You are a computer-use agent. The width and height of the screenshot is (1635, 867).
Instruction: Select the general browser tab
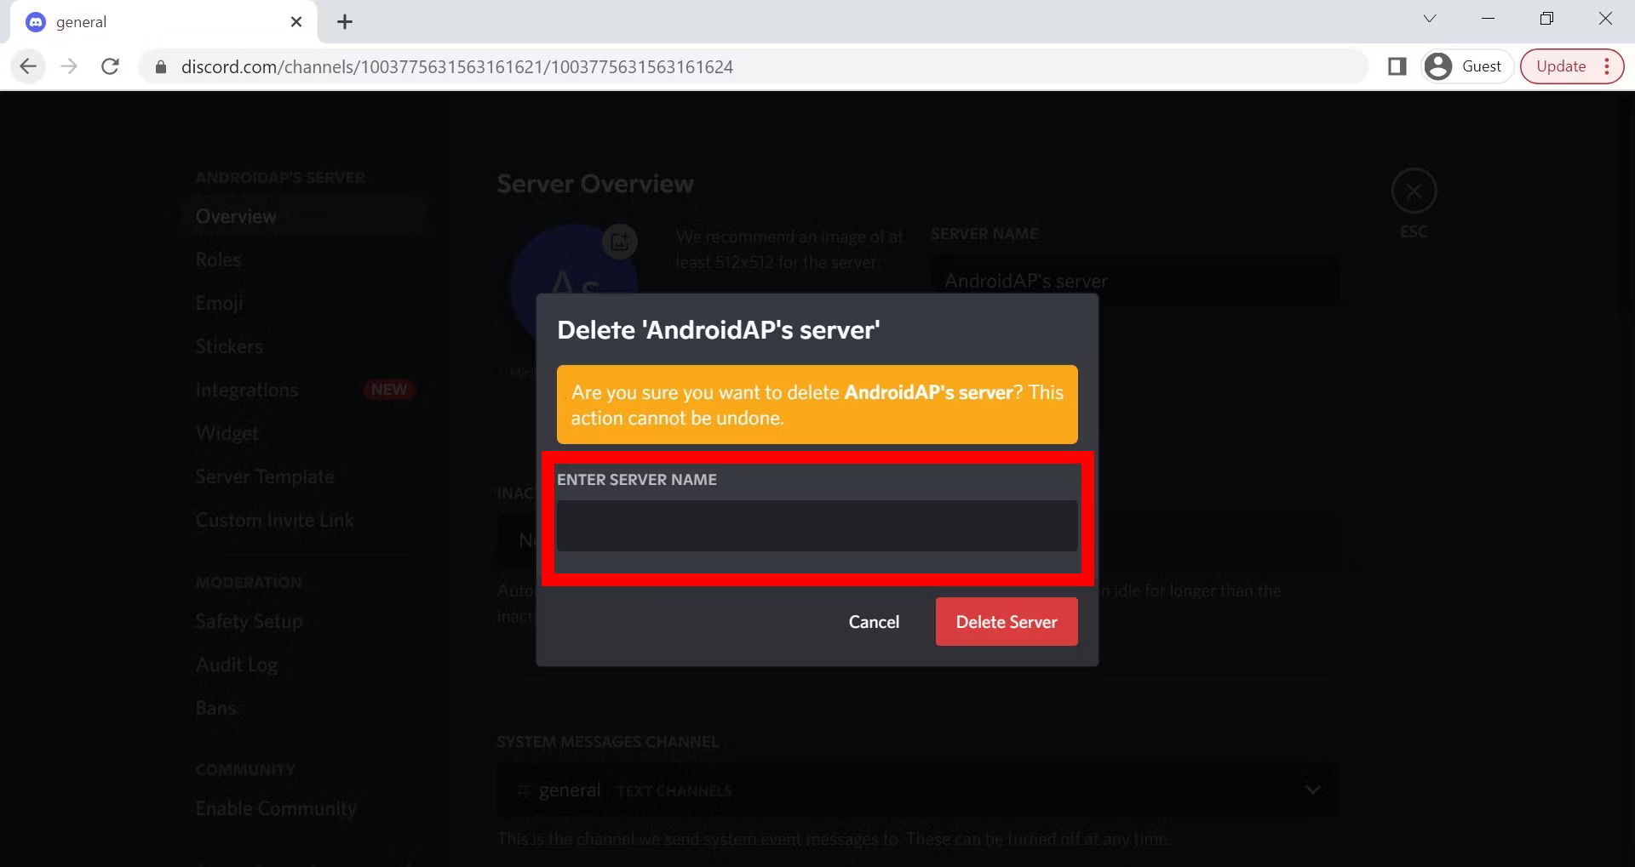(163, 22)
